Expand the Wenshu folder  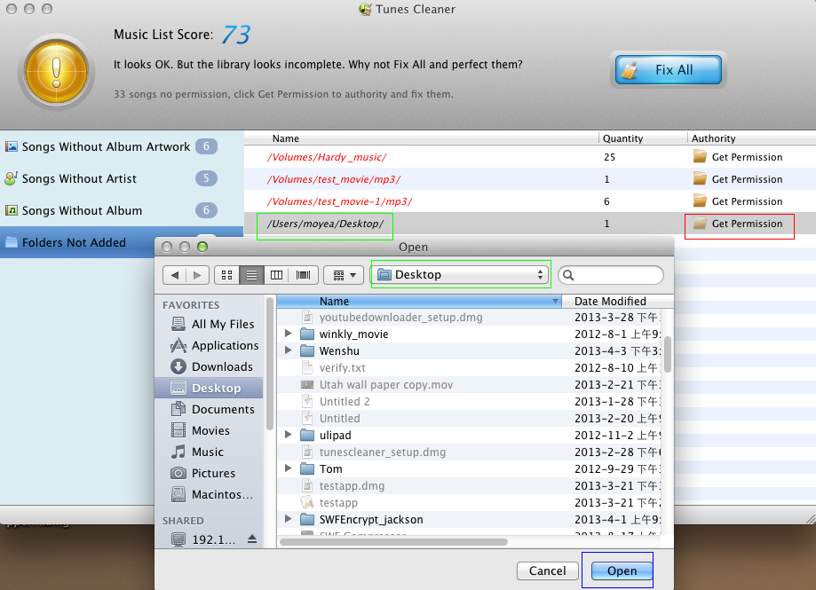(288, 350)
